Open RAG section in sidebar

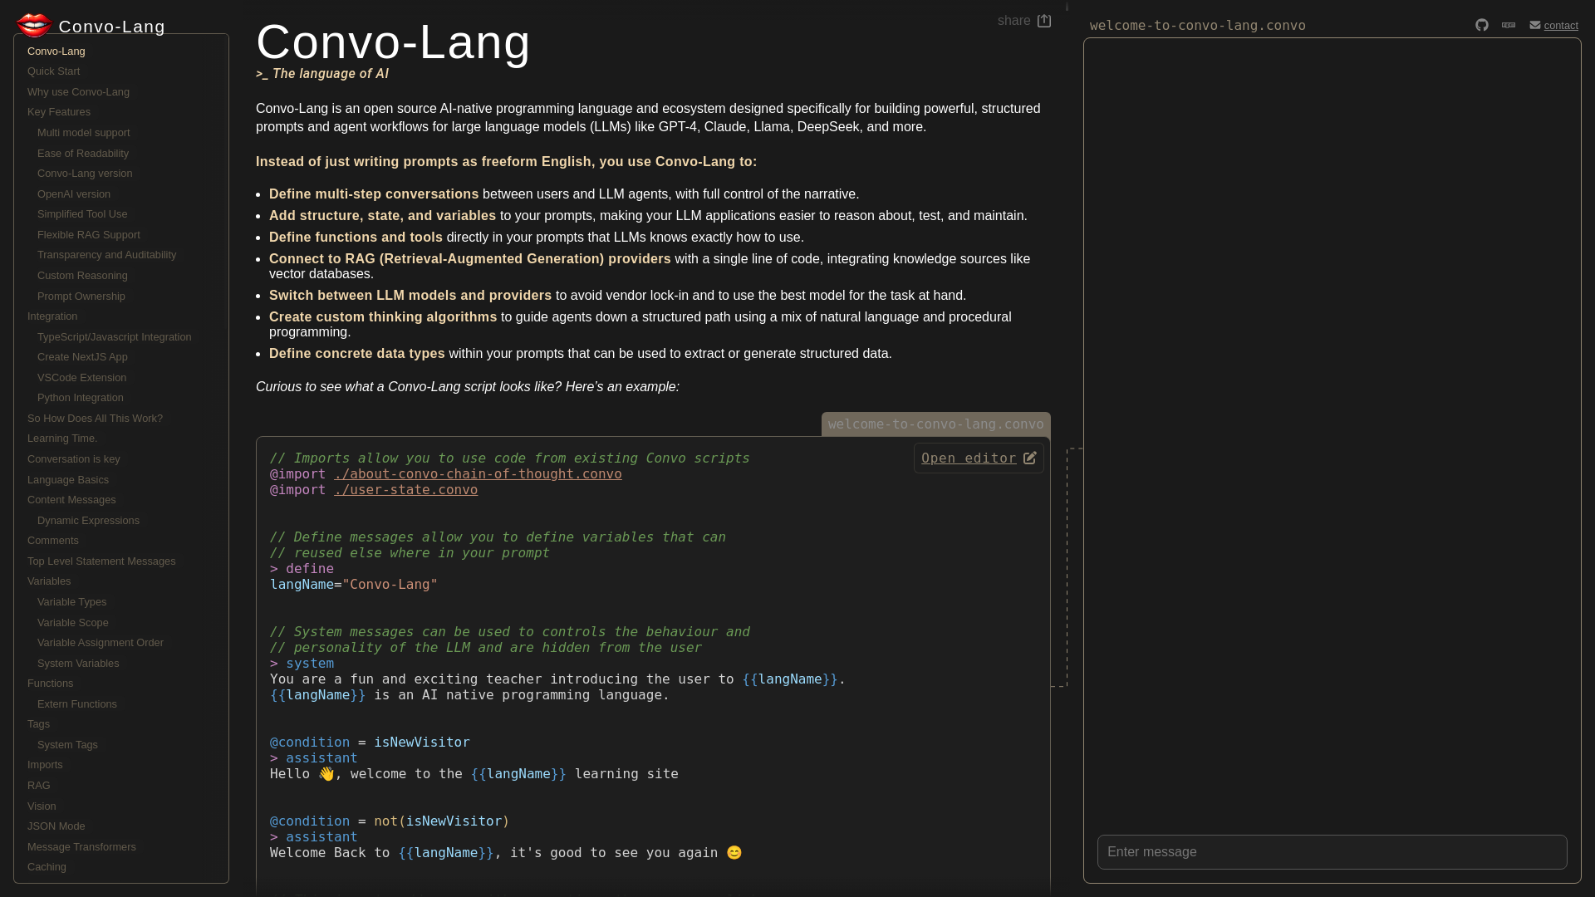39,786
